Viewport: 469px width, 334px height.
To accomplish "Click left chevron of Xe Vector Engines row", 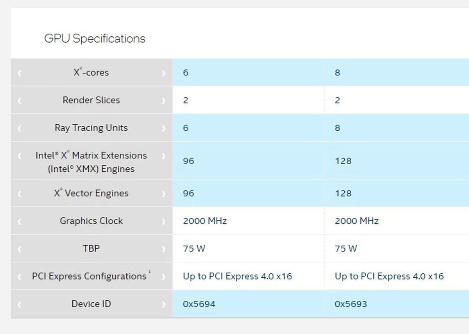I will tap(20, 194).
